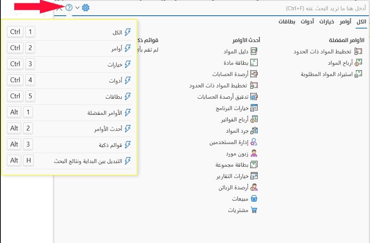Close the search panel with the X

pos(59,8)
